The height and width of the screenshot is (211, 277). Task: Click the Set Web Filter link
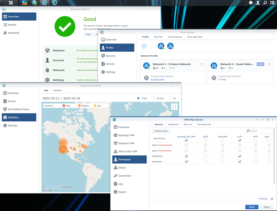click(157, 79)
